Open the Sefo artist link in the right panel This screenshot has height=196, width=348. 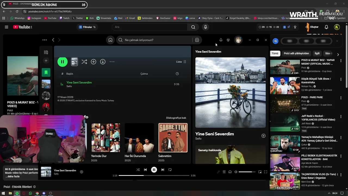[198, 139]
